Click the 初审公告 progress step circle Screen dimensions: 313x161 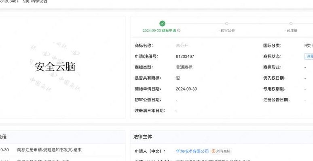click(226, 23)
